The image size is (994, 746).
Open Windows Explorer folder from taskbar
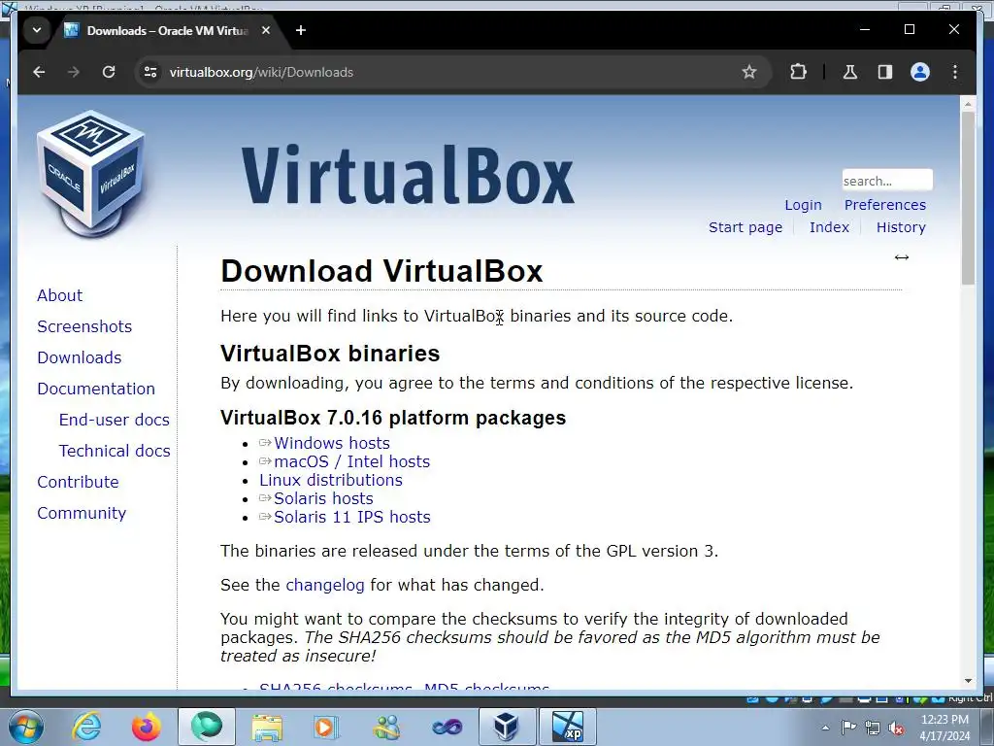(267, 727)
